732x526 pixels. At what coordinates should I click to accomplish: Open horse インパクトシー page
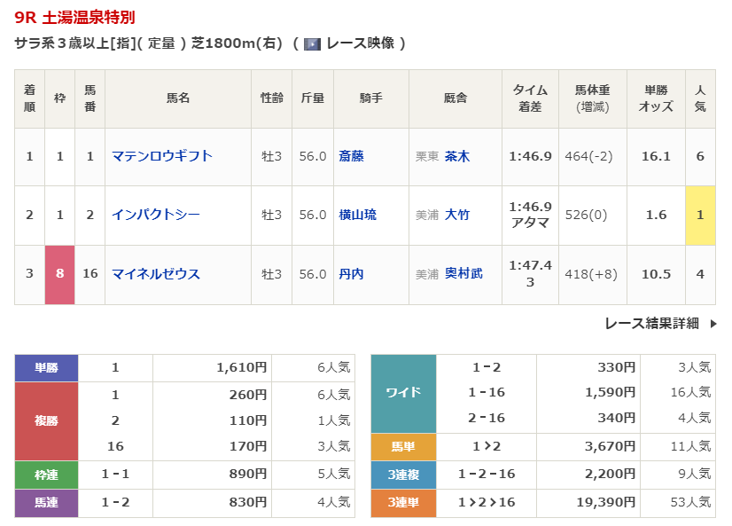point(156,215)
